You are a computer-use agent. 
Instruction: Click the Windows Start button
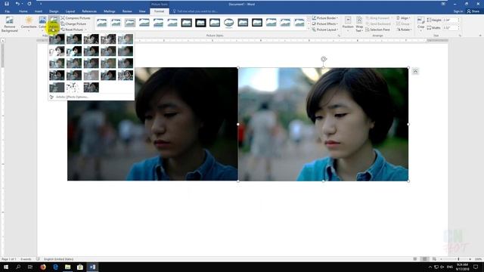click(6, 267)
